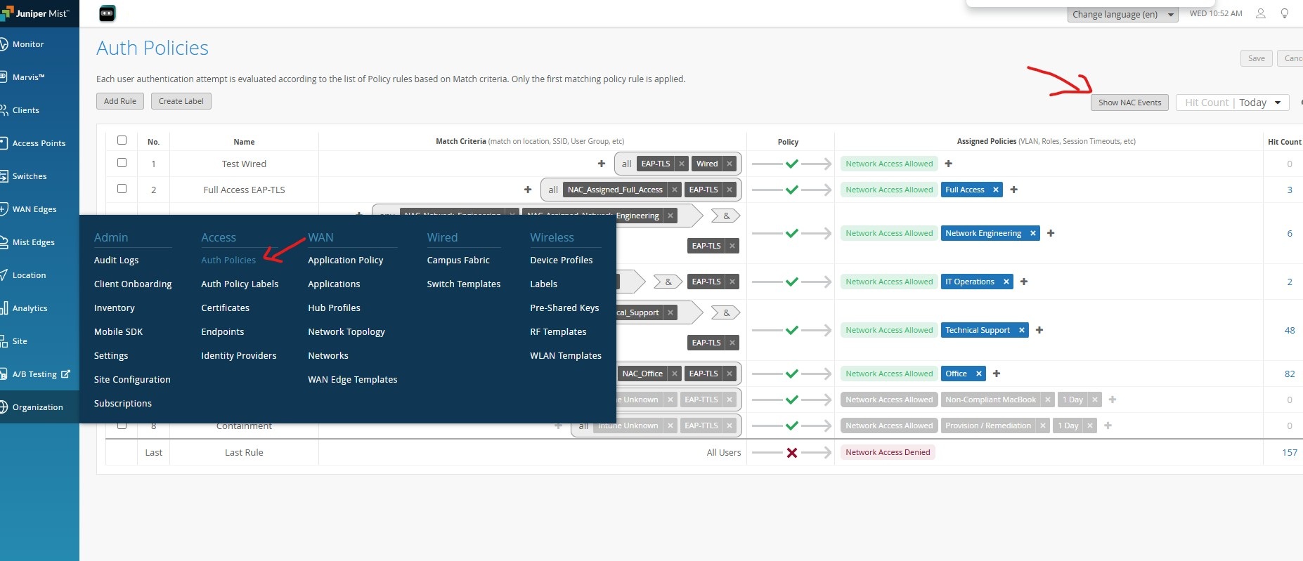
Task: Choose Pre-Shared Keys menu item
Action: (564, 308)
